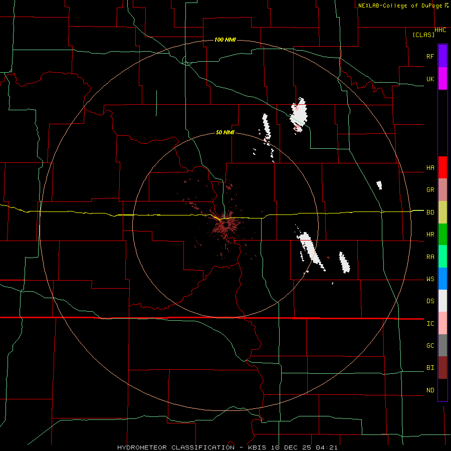Screen dimensions: 451x451
Task: Select the GC gray legend swatch
Action: (x=442, y=345)
